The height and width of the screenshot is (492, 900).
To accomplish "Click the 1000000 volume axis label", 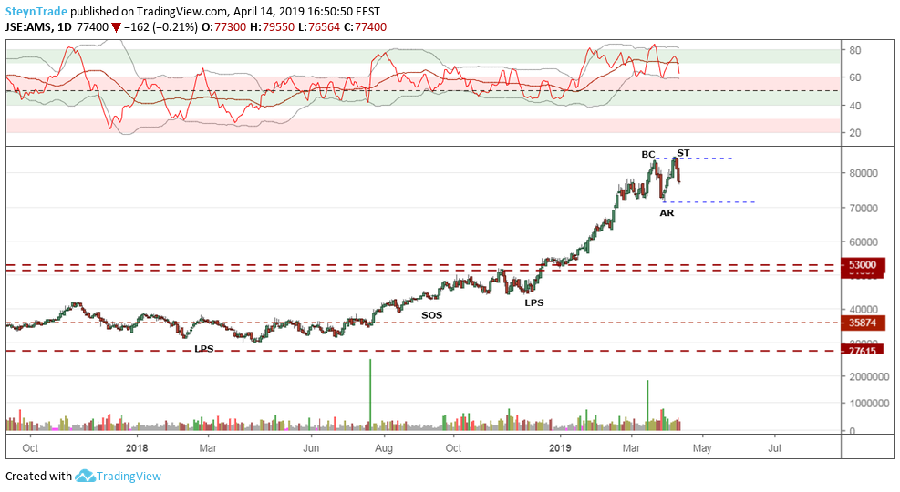I will click(869, 404).
